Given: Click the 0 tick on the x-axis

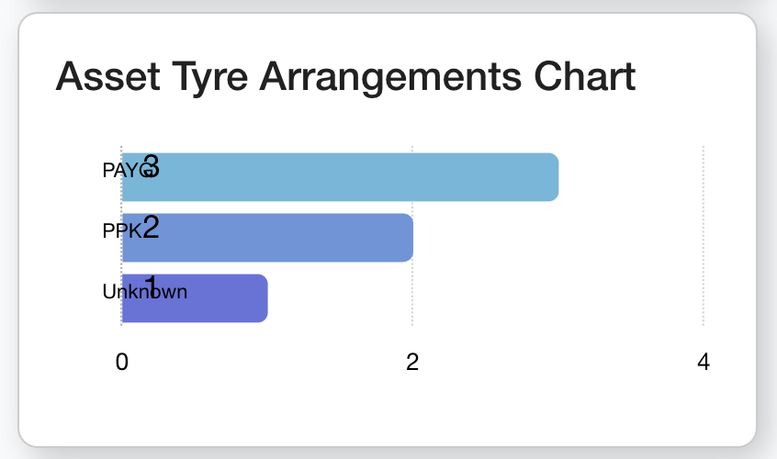Looking at the screenshot, I should tap(121, 363).
